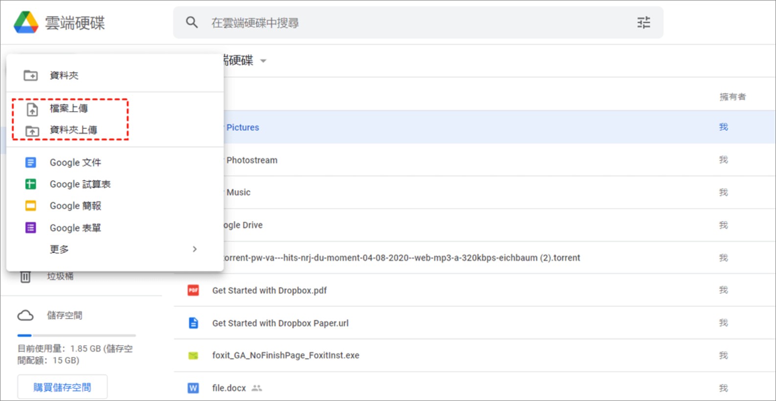Select the Music folder row
The image size is (776, 401).
coord(499,192)
